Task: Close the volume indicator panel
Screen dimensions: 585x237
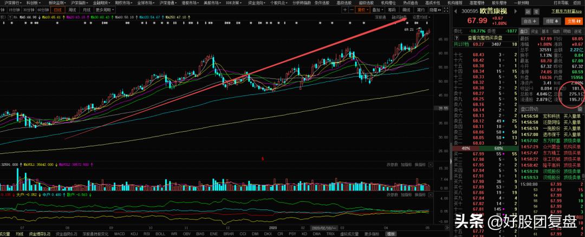Action: 431,164
